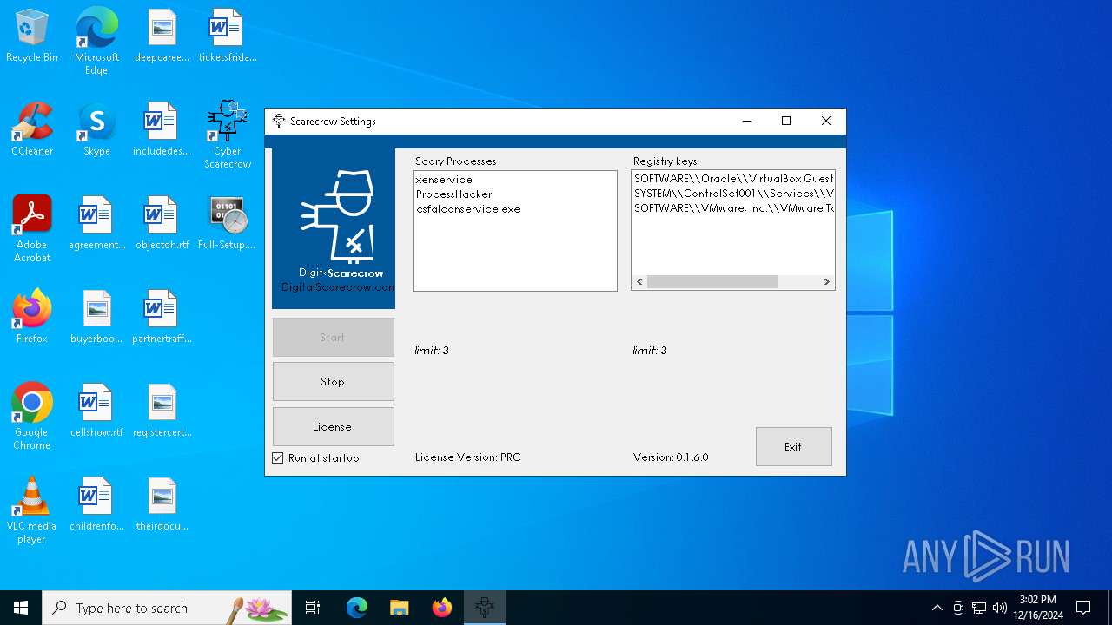
Task: Open CCleaner desktop shortcut
Action: (x=32, y=130)
